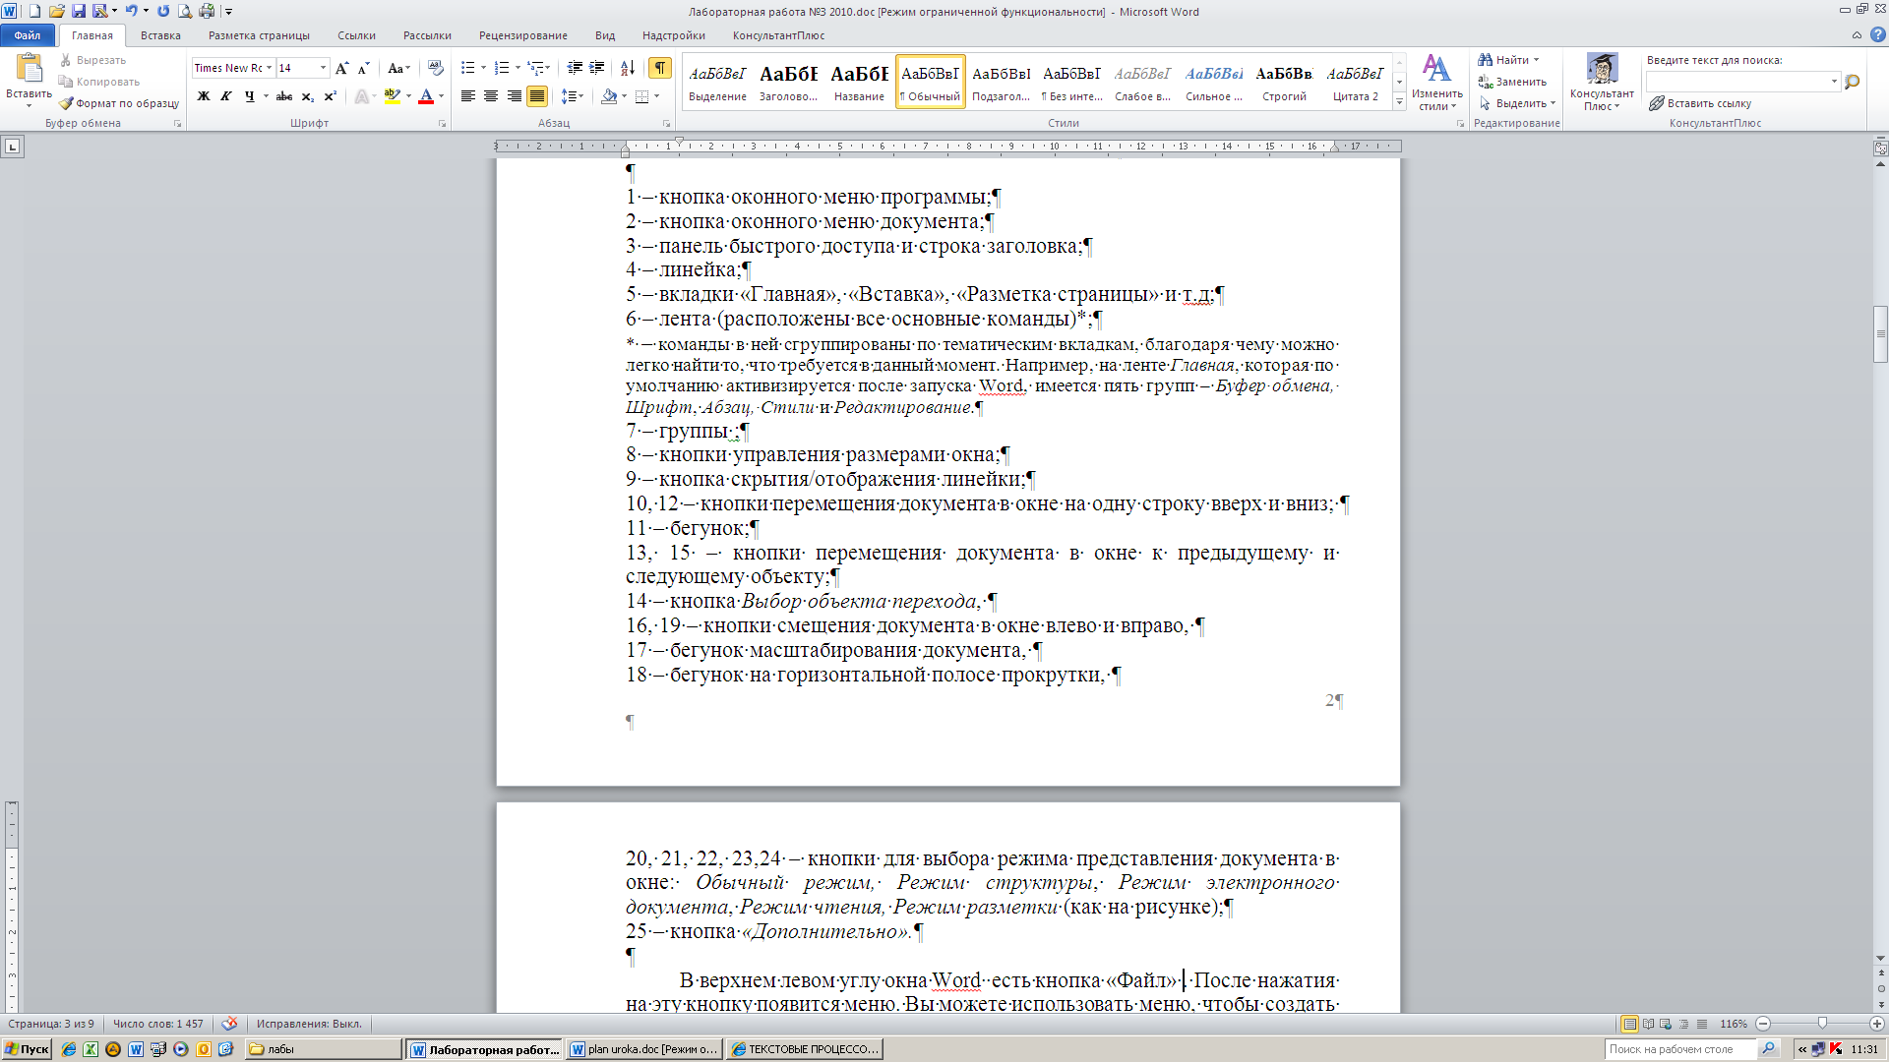
Task: Expand the Styles gallery more arrow
Action: [x=1399, y=102]
